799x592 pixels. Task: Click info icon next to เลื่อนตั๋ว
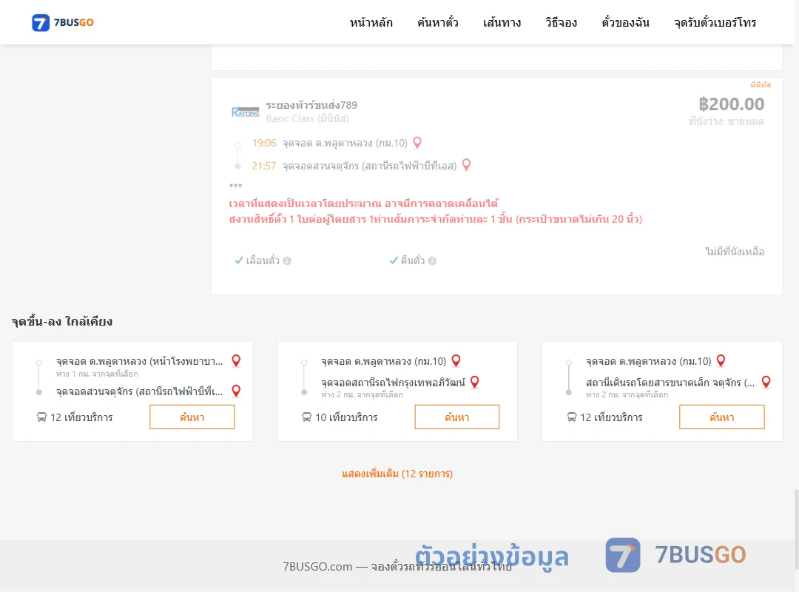pyautogui.click(x=287, y=260)
